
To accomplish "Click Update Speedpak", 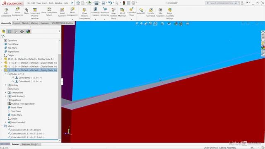I will pyautogui.click(x=151, y=12).
